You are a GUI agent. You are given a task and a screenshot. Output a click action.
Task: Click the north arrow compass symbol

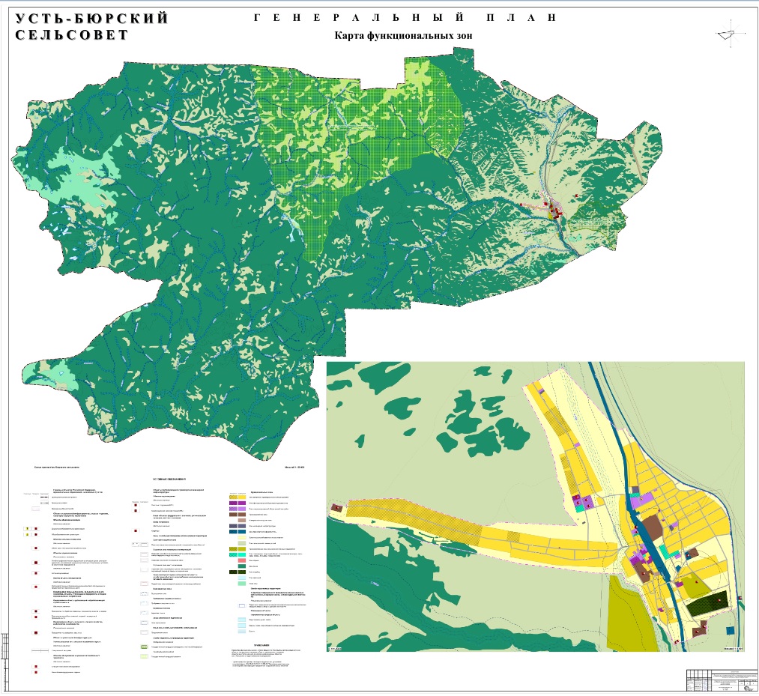(x=730, y=32)
